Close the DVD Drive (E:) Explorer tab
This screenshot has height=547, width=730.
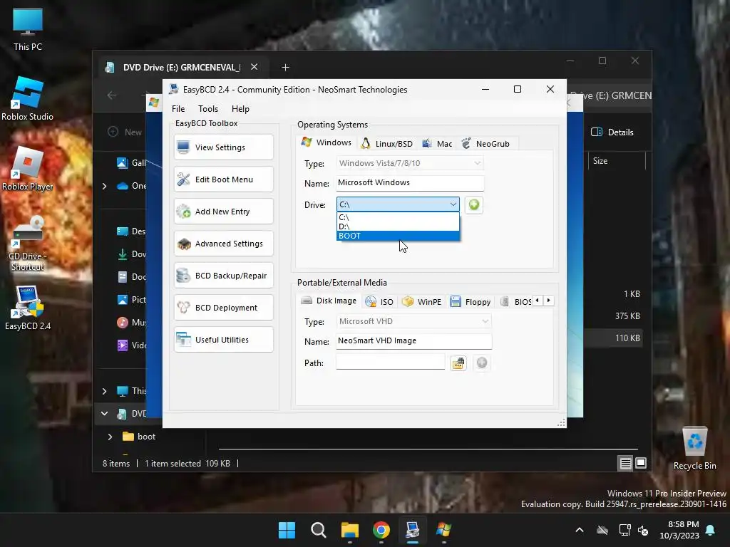[255, 67]
